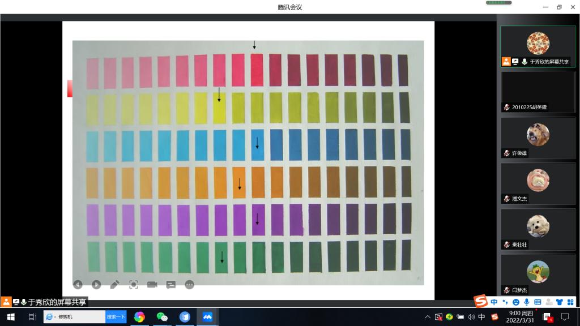
Task: Select the pen annotation tool
Action: [115, 285]
